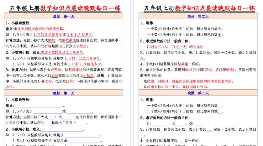Screen dimensions: 263x146
Task: Click the red word 去掉
Action: coord(48,81)
